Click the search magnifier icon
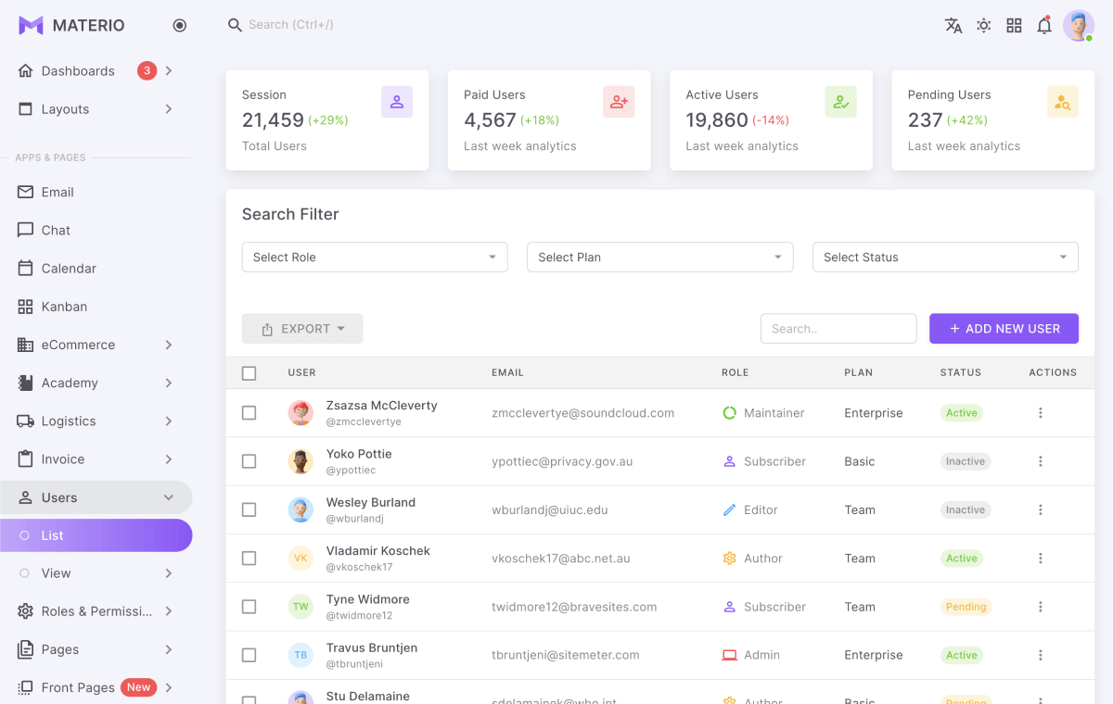The height and width of the screenshot is (704, 1113). [x=235, y=25]
